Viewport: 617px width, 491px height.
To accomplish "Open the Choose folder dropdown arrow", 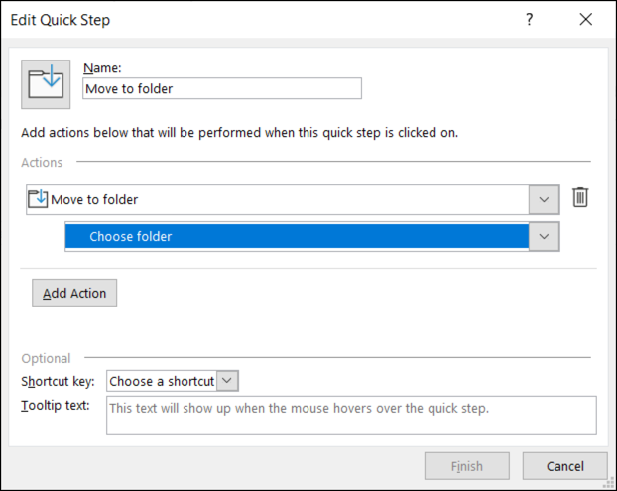I will [x=544, y=237].
